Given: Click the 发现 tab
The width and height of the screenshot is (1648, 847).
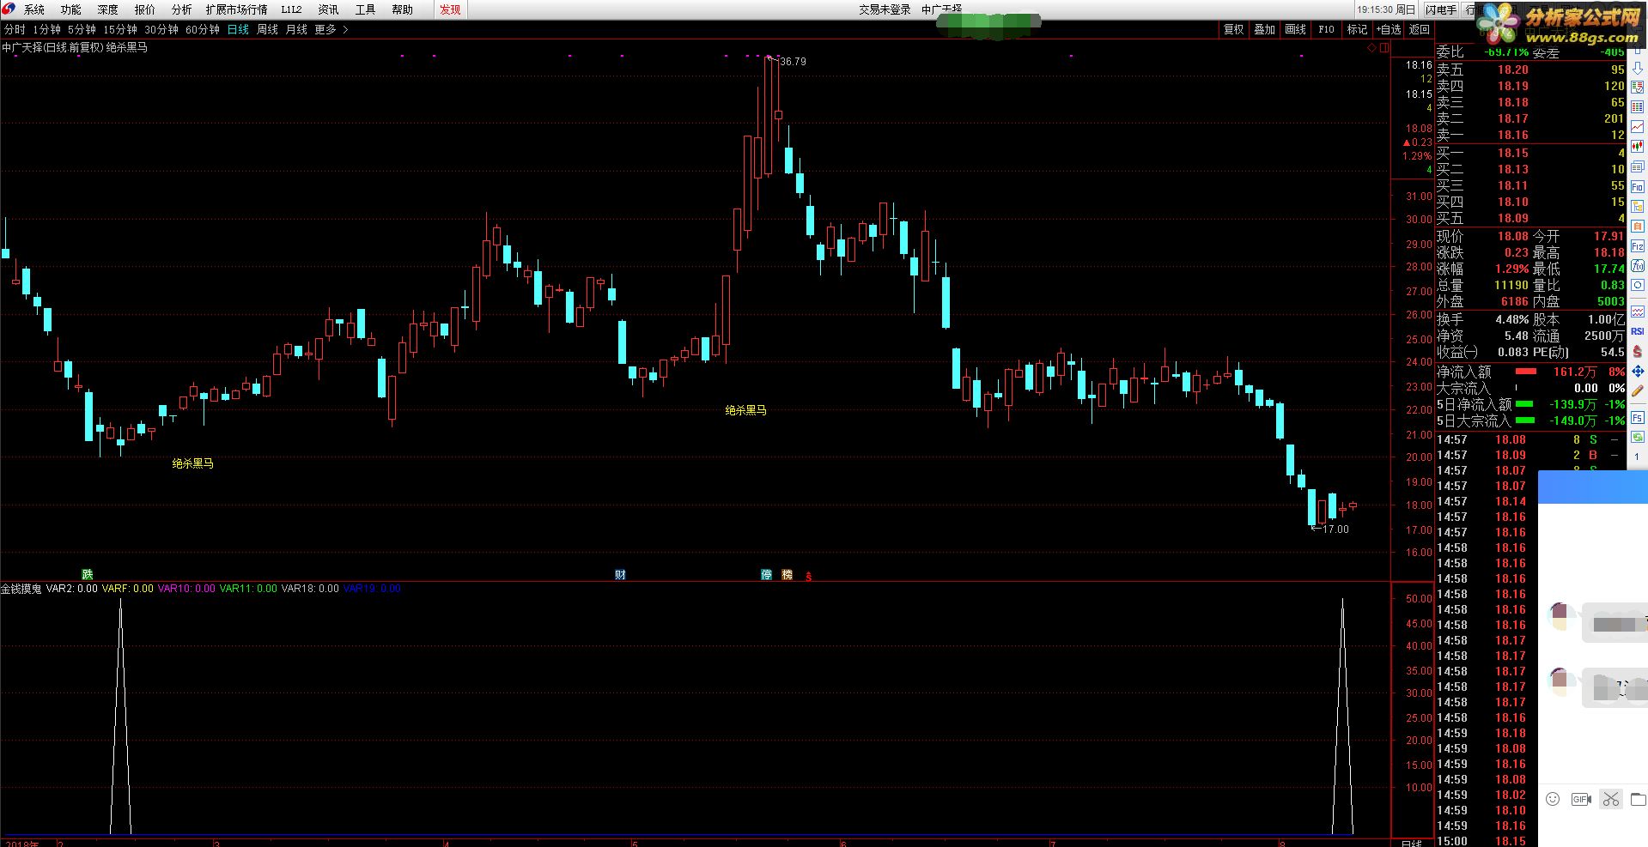Looking at the screenshot, I should 450,9.
